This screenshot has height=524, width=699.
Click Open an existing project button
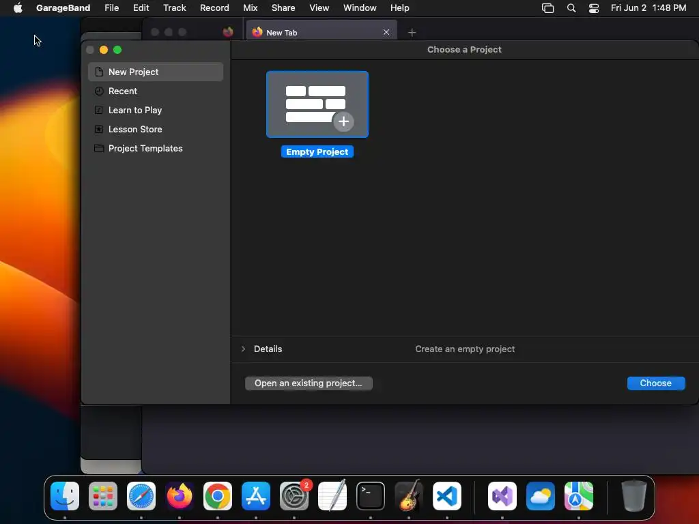[x=309, y=383]
